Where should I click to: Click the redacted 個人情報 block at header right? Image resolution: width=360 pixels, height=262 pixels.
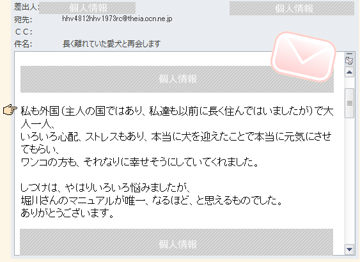[x=292, y=8]
